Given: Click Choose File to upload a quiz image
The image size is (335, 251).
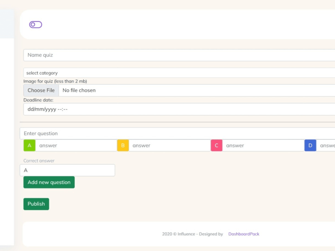Looking at the screenshot, I should [x=41, y=90].
